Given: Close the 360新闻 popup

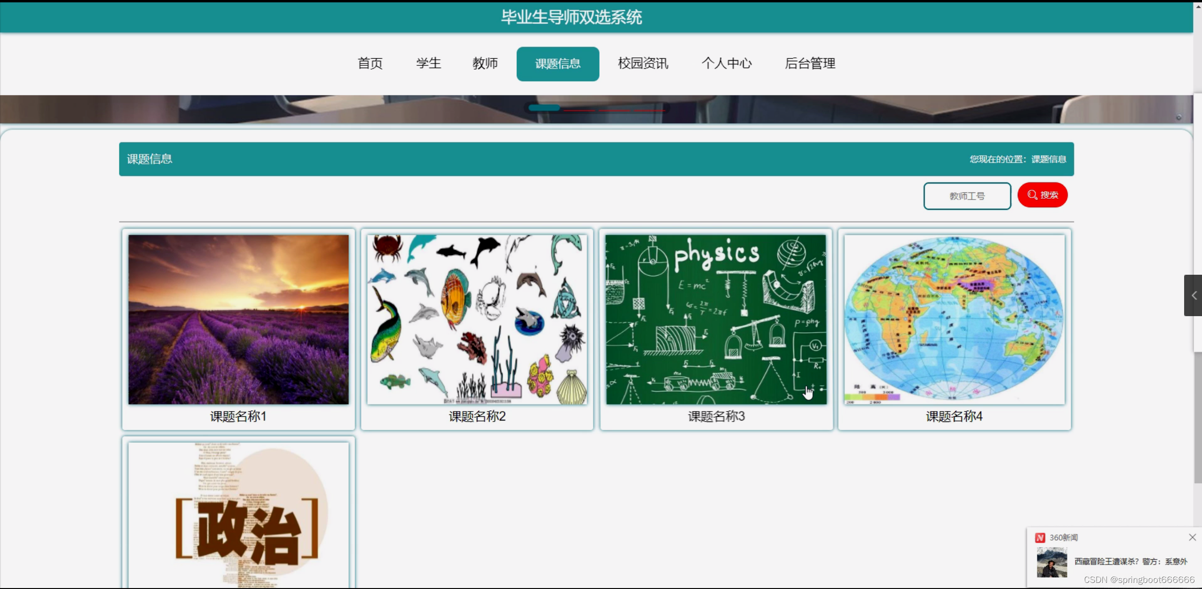Looking at the screenshot, I should point(1192,537).
